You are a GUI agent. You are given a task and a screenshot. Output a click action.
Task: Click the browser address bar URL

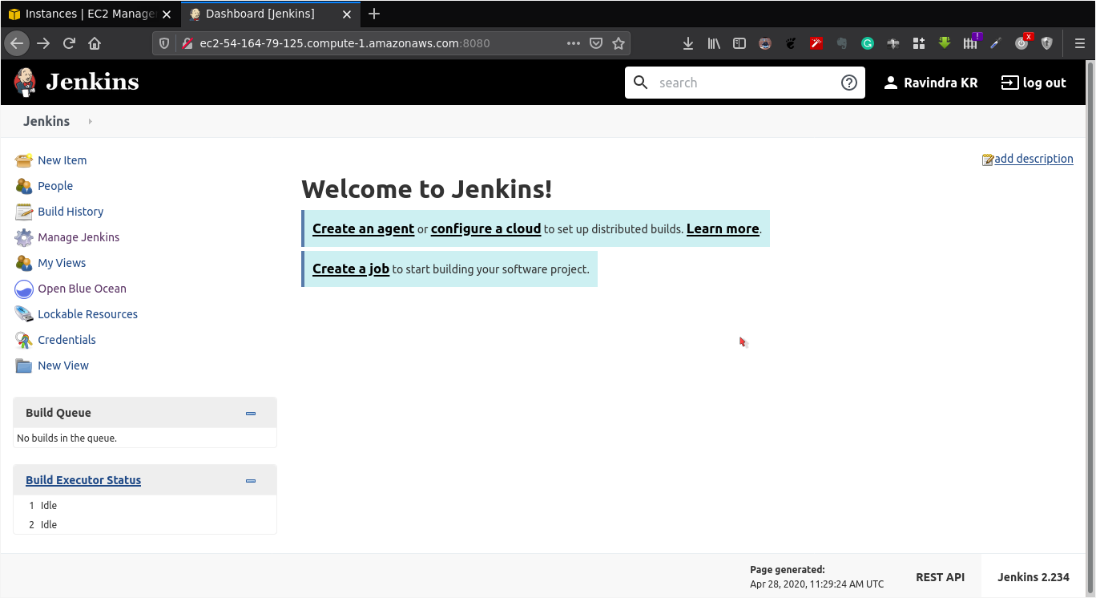pos(345,43)
